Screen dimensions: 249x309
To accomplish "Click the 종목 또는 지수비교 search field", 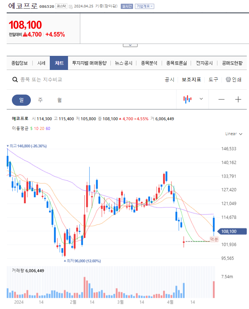I will (41, 80).
